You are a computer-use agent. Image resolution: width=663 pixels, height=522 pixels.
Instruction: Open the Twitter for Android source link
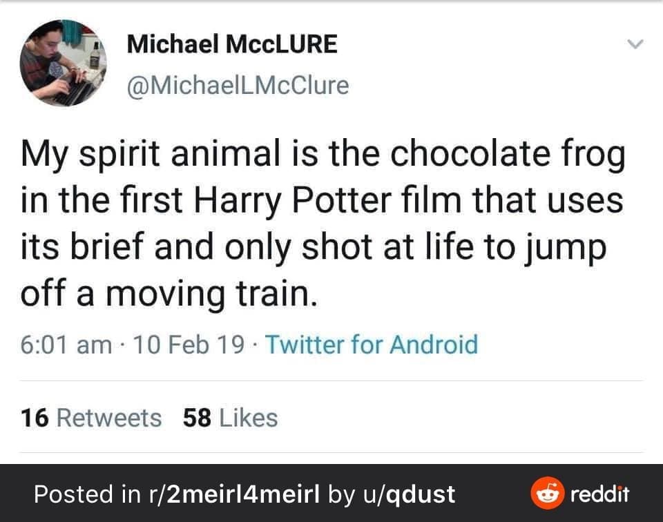coord(371,343)
